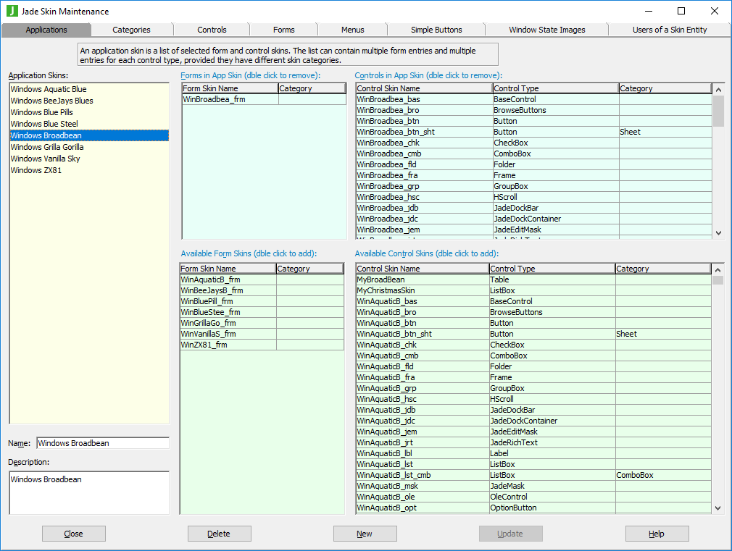
Task: Go to Simple Buttons tab
Action: point(436,30)
